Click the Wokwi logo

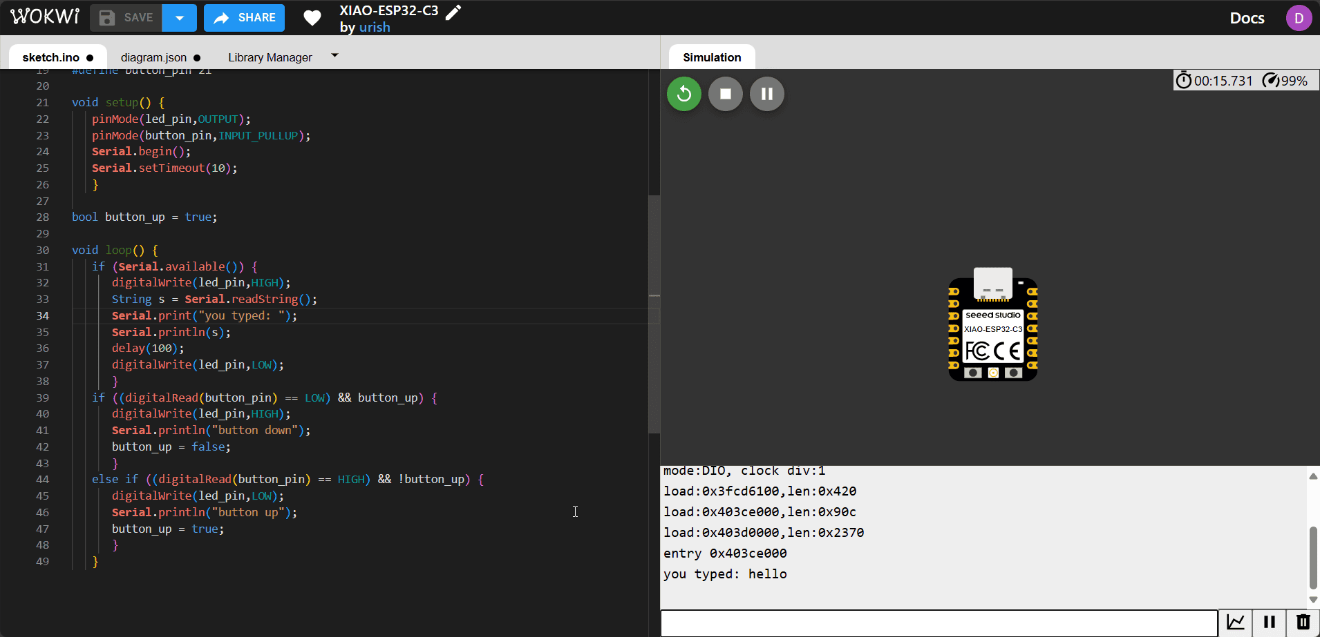pyautogui.click(x=45, y=17)
